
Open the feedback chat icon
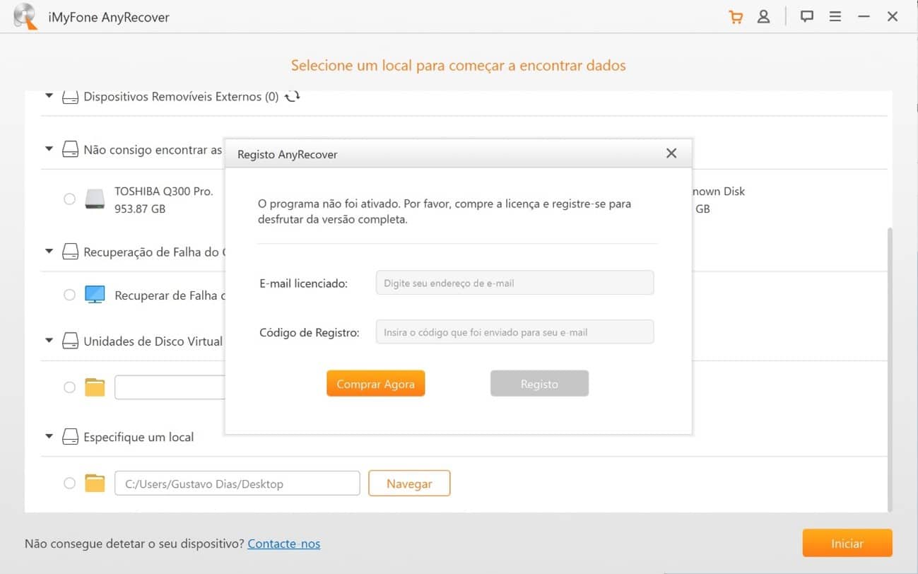click(x=806, y=17)
